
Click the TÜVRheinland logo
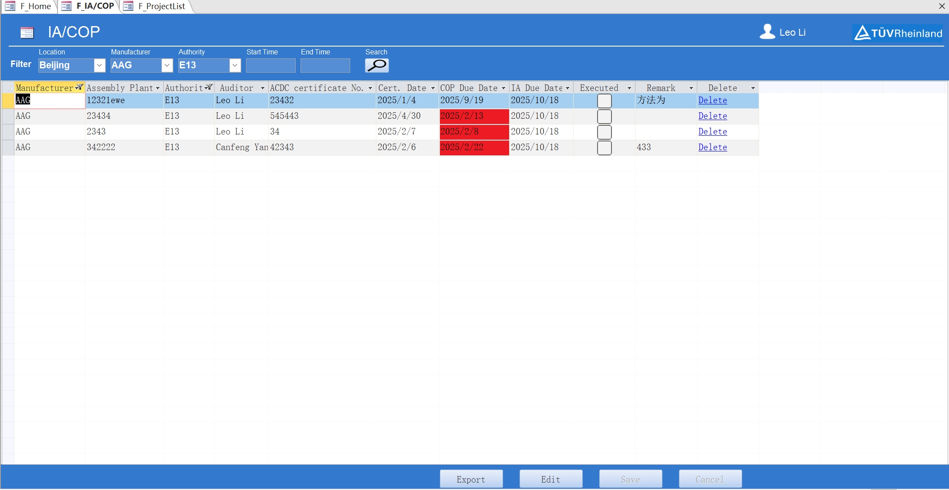(898, 33)
